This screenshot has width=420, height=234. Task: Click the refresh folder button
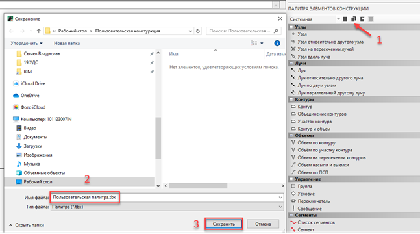(198, 31)
